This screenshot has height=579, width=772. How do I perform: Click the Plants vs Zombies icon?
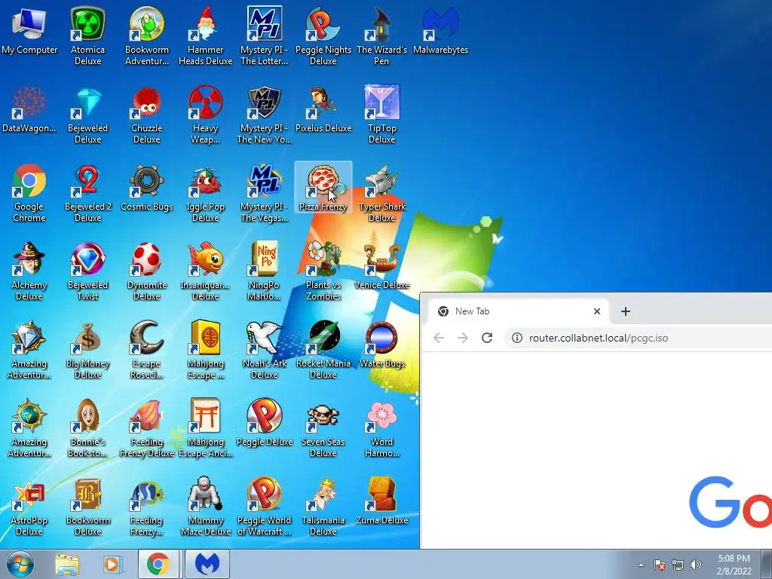pos(323,271)
